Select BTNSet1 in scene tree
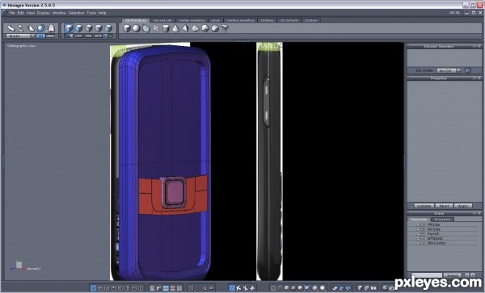This screenshot has width=485, height=293. [435, 239]
